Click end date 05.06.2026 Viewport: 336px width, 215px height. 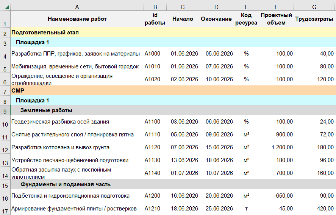(x=216, y=54)
